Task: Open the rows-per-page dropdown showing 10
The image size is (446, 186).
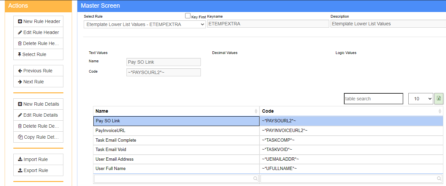Action: 420,99
